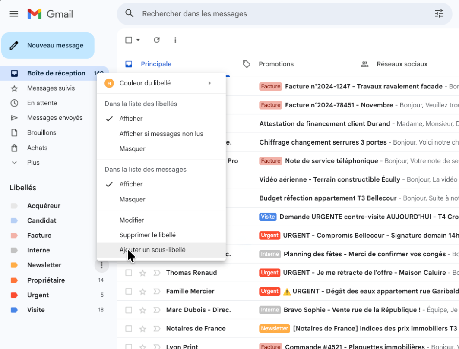
Task: Open the toolbar more options menu
Action: (175, 40)
